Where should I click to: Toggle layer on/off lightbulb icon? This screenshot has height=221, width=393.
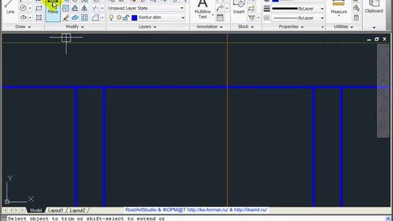pyautogui.click(x=111, y=17)
